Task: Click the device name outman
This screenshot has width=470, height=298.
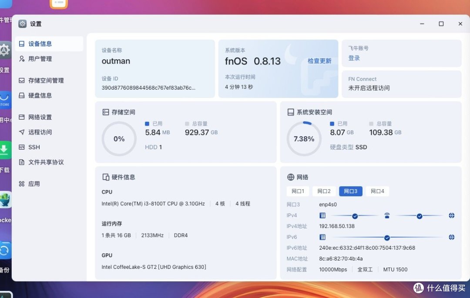Action: coord(116,61)
